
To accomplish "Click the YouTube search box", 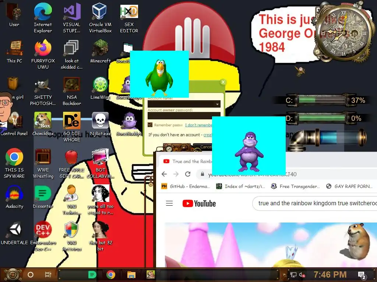I will [x=315, y=203].
